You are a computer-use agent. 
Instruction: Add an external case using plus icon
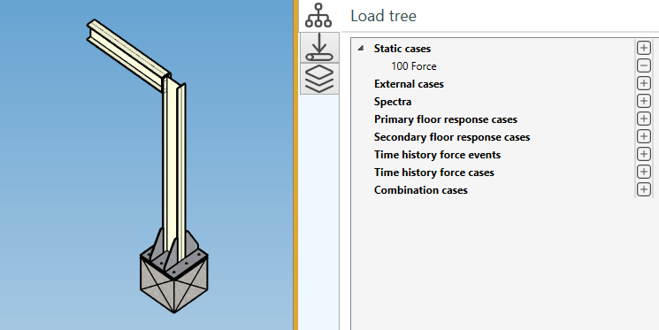pos(643,84)
